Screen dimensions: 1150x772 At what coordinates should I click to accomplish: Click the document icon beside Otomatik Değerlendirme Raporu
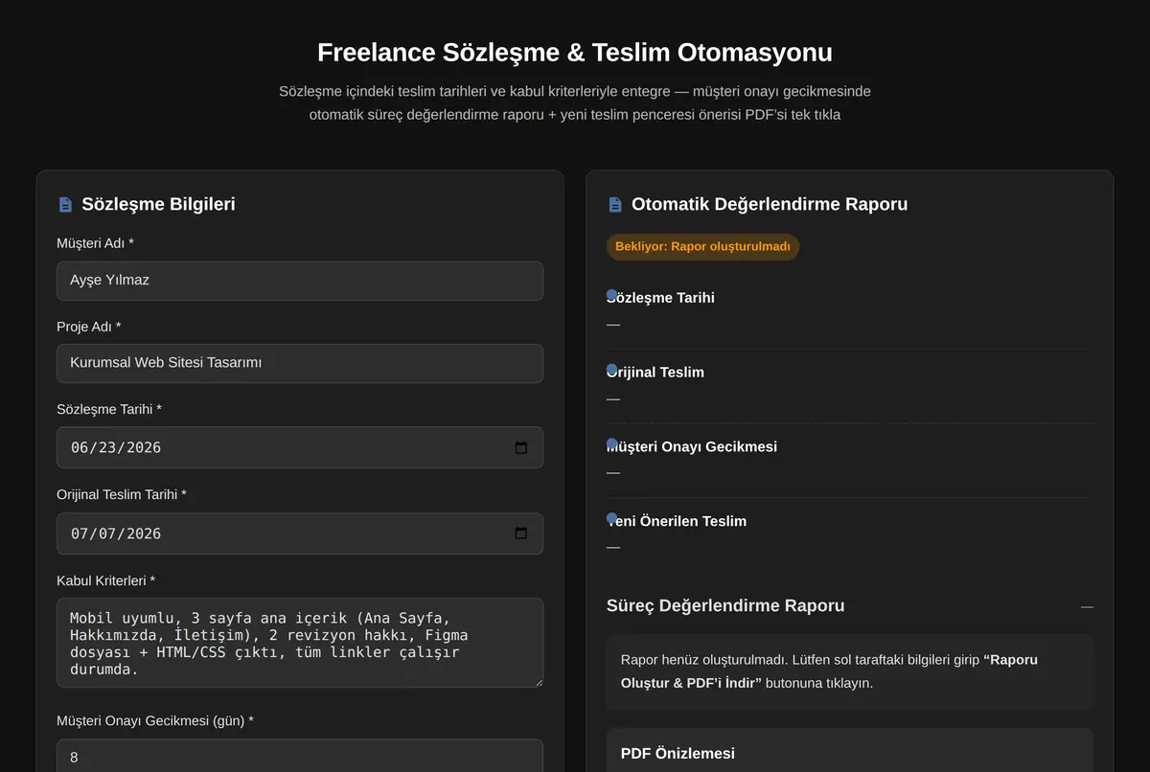[615, 204]
